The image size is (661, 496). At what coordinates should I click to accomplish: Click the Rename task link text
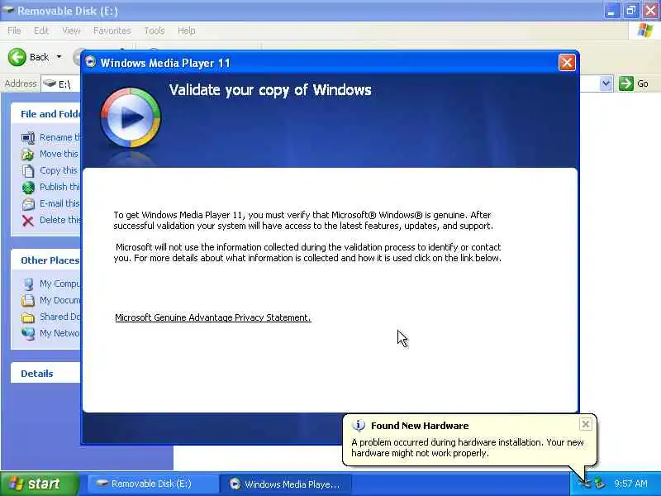tap(59, 137)
